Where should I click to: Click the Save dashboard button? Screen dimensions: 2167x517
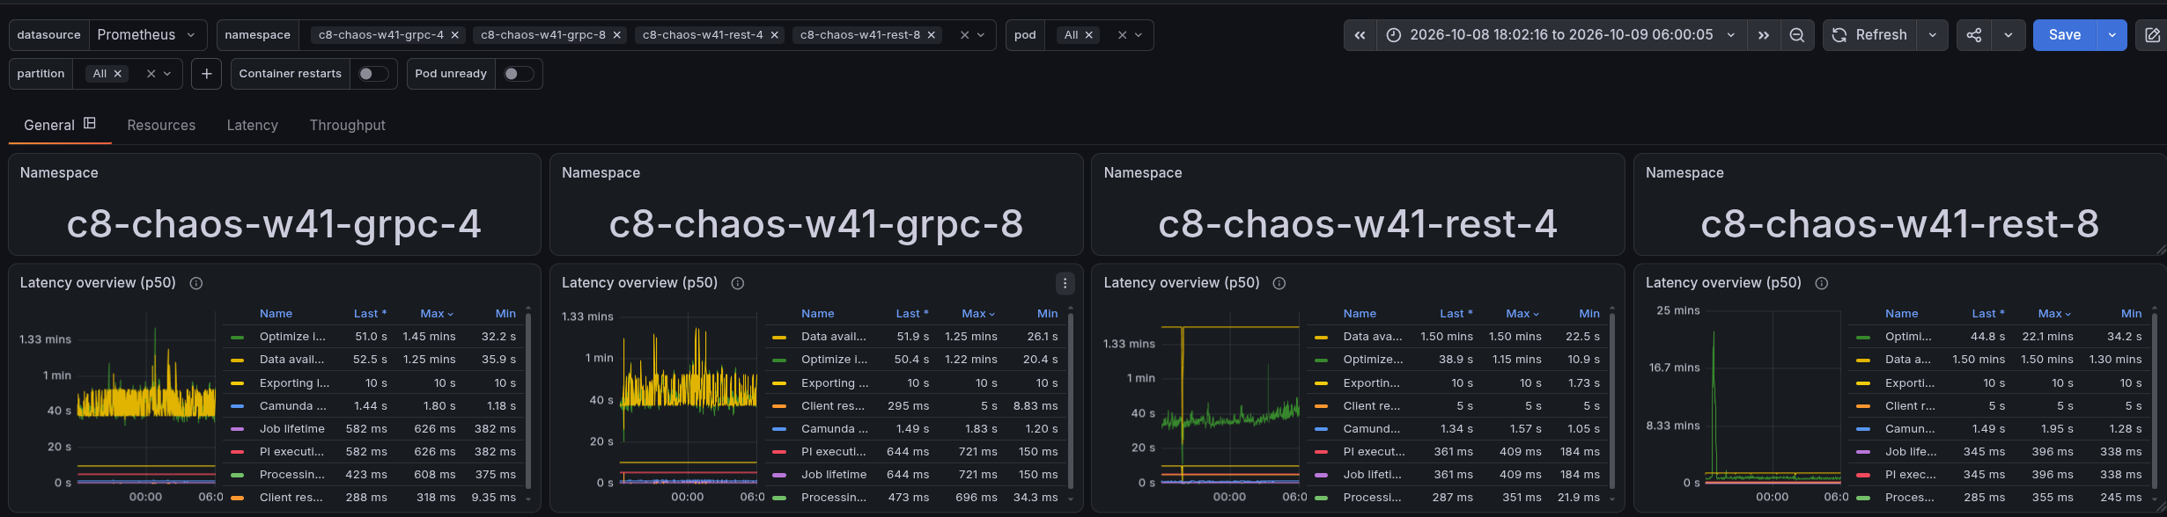(2065, 35)
